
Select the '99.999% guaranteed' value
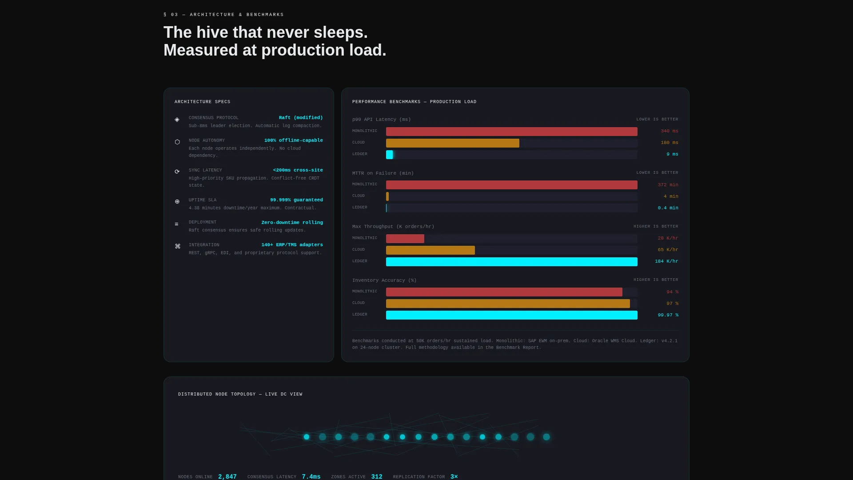pyautogui.click(x=296, y=200)
